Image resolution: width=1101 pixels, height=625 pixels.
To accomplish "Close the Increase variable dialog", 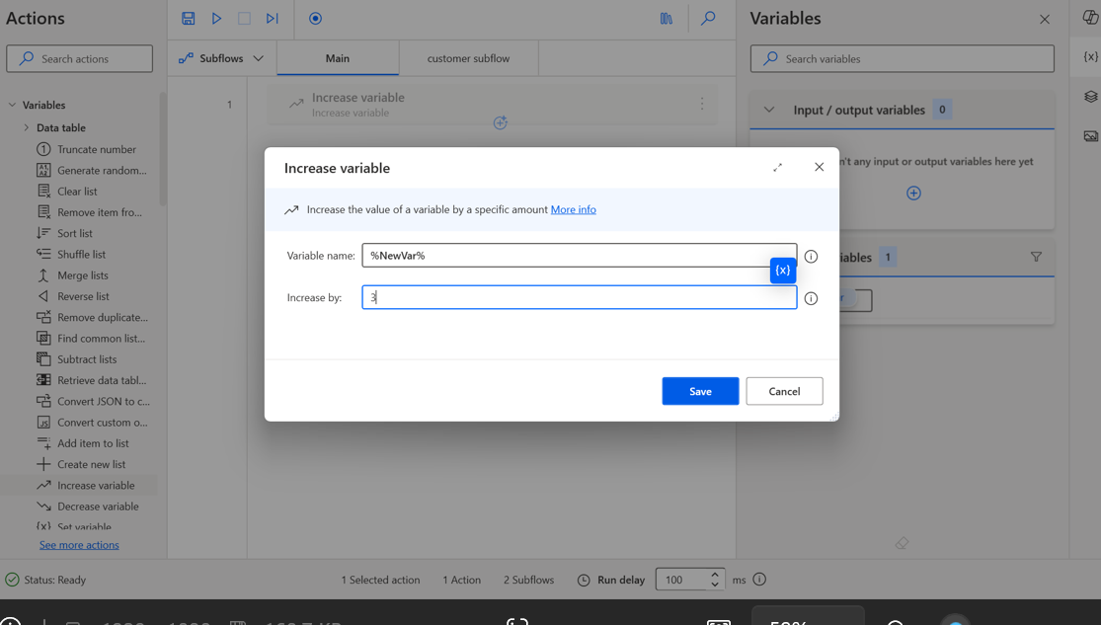I will [819, 167].
